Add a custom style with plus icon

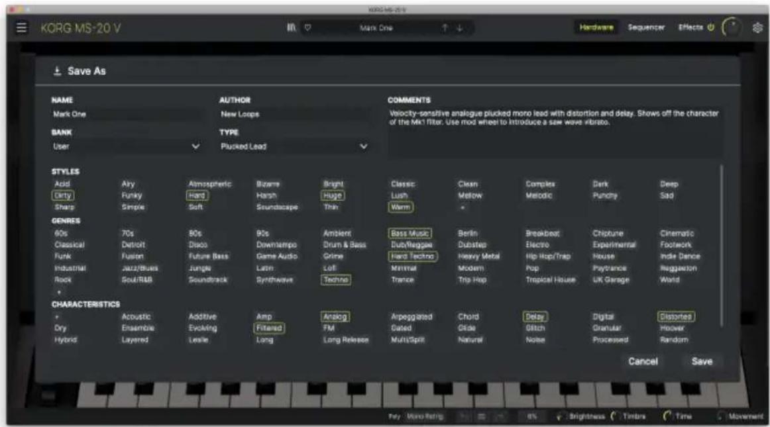[x=462, y=207]
